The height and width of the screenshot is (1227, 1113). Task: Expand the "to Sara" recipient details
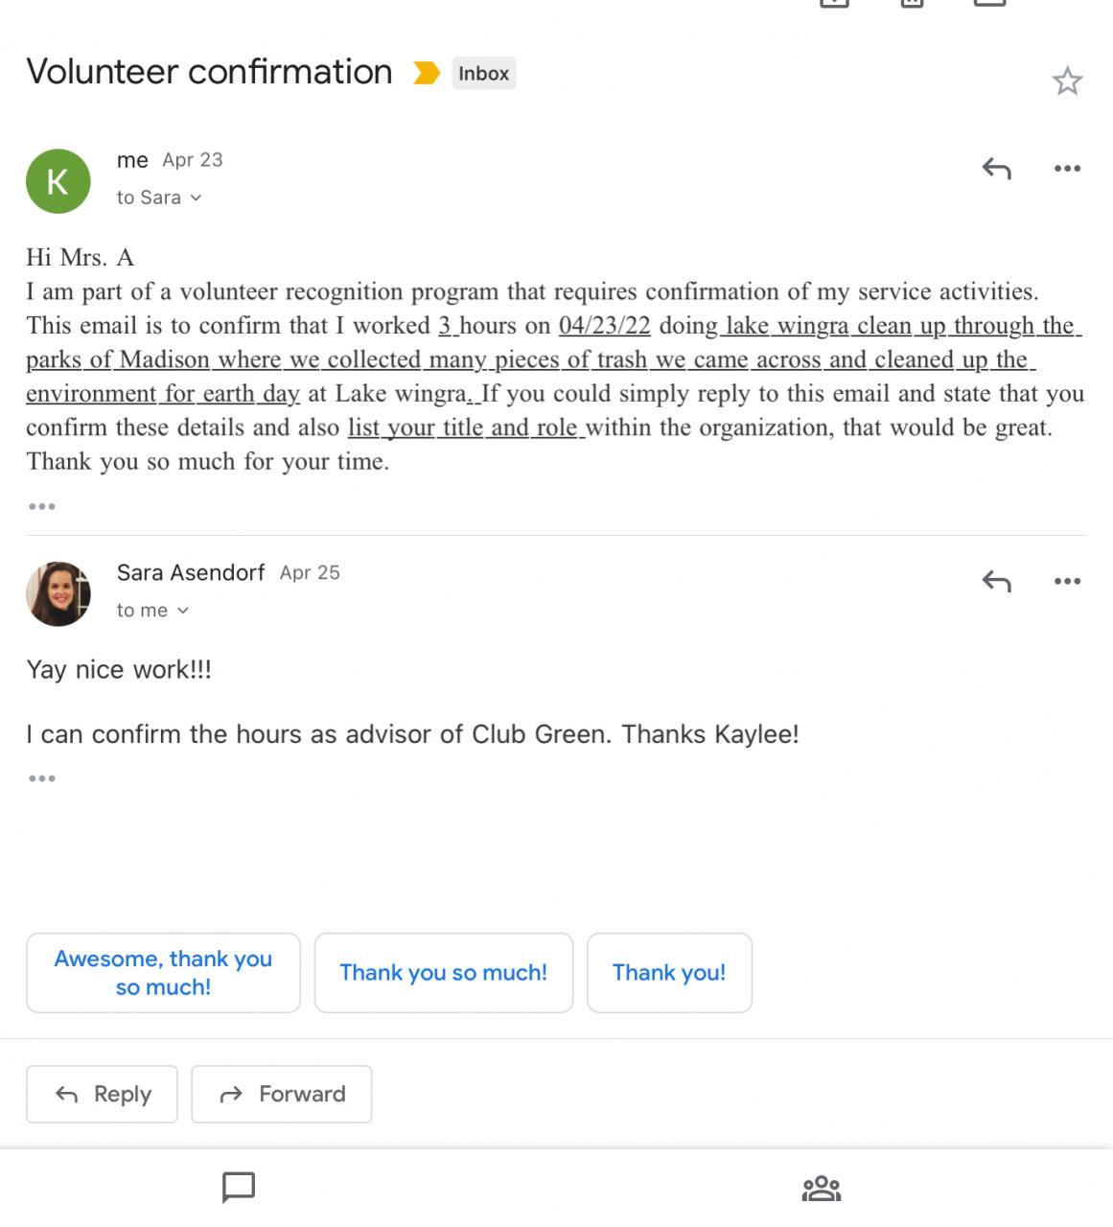coord(159,197)
